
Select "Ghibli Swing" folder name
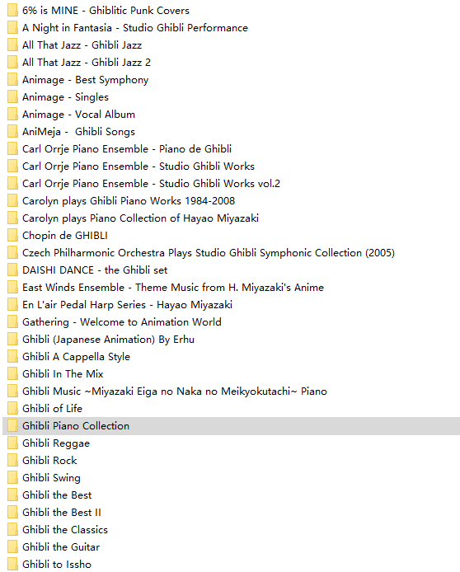(x=51, y=478)
